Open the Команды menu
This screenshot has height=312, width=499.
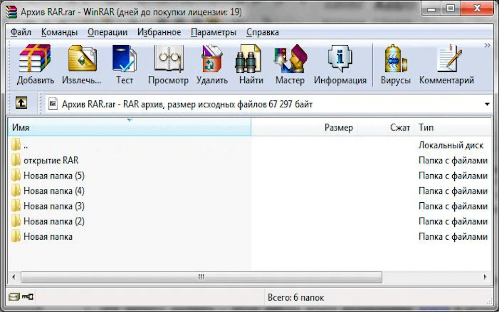click(59, 32)
